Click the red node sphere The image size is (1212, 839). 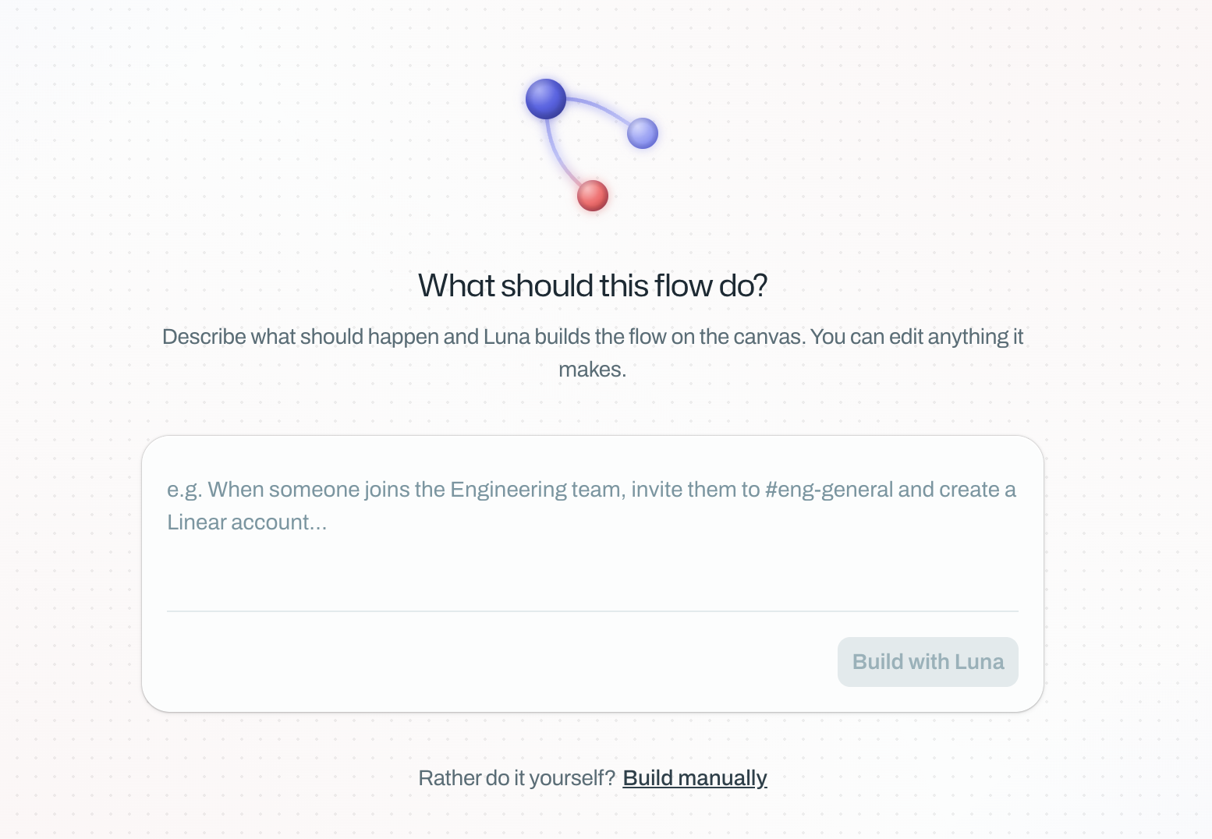click(593, 196)
